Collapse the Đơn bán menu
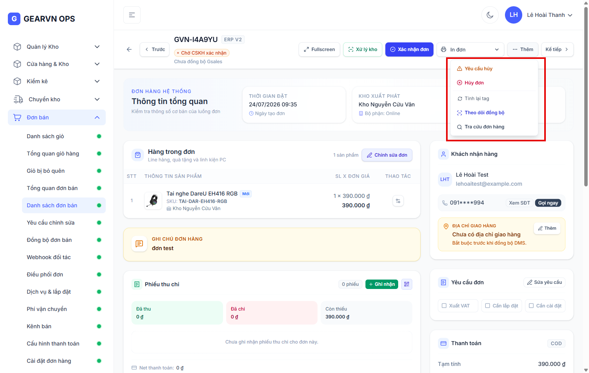Screen dimensions: 589x373 coord(97,117)
